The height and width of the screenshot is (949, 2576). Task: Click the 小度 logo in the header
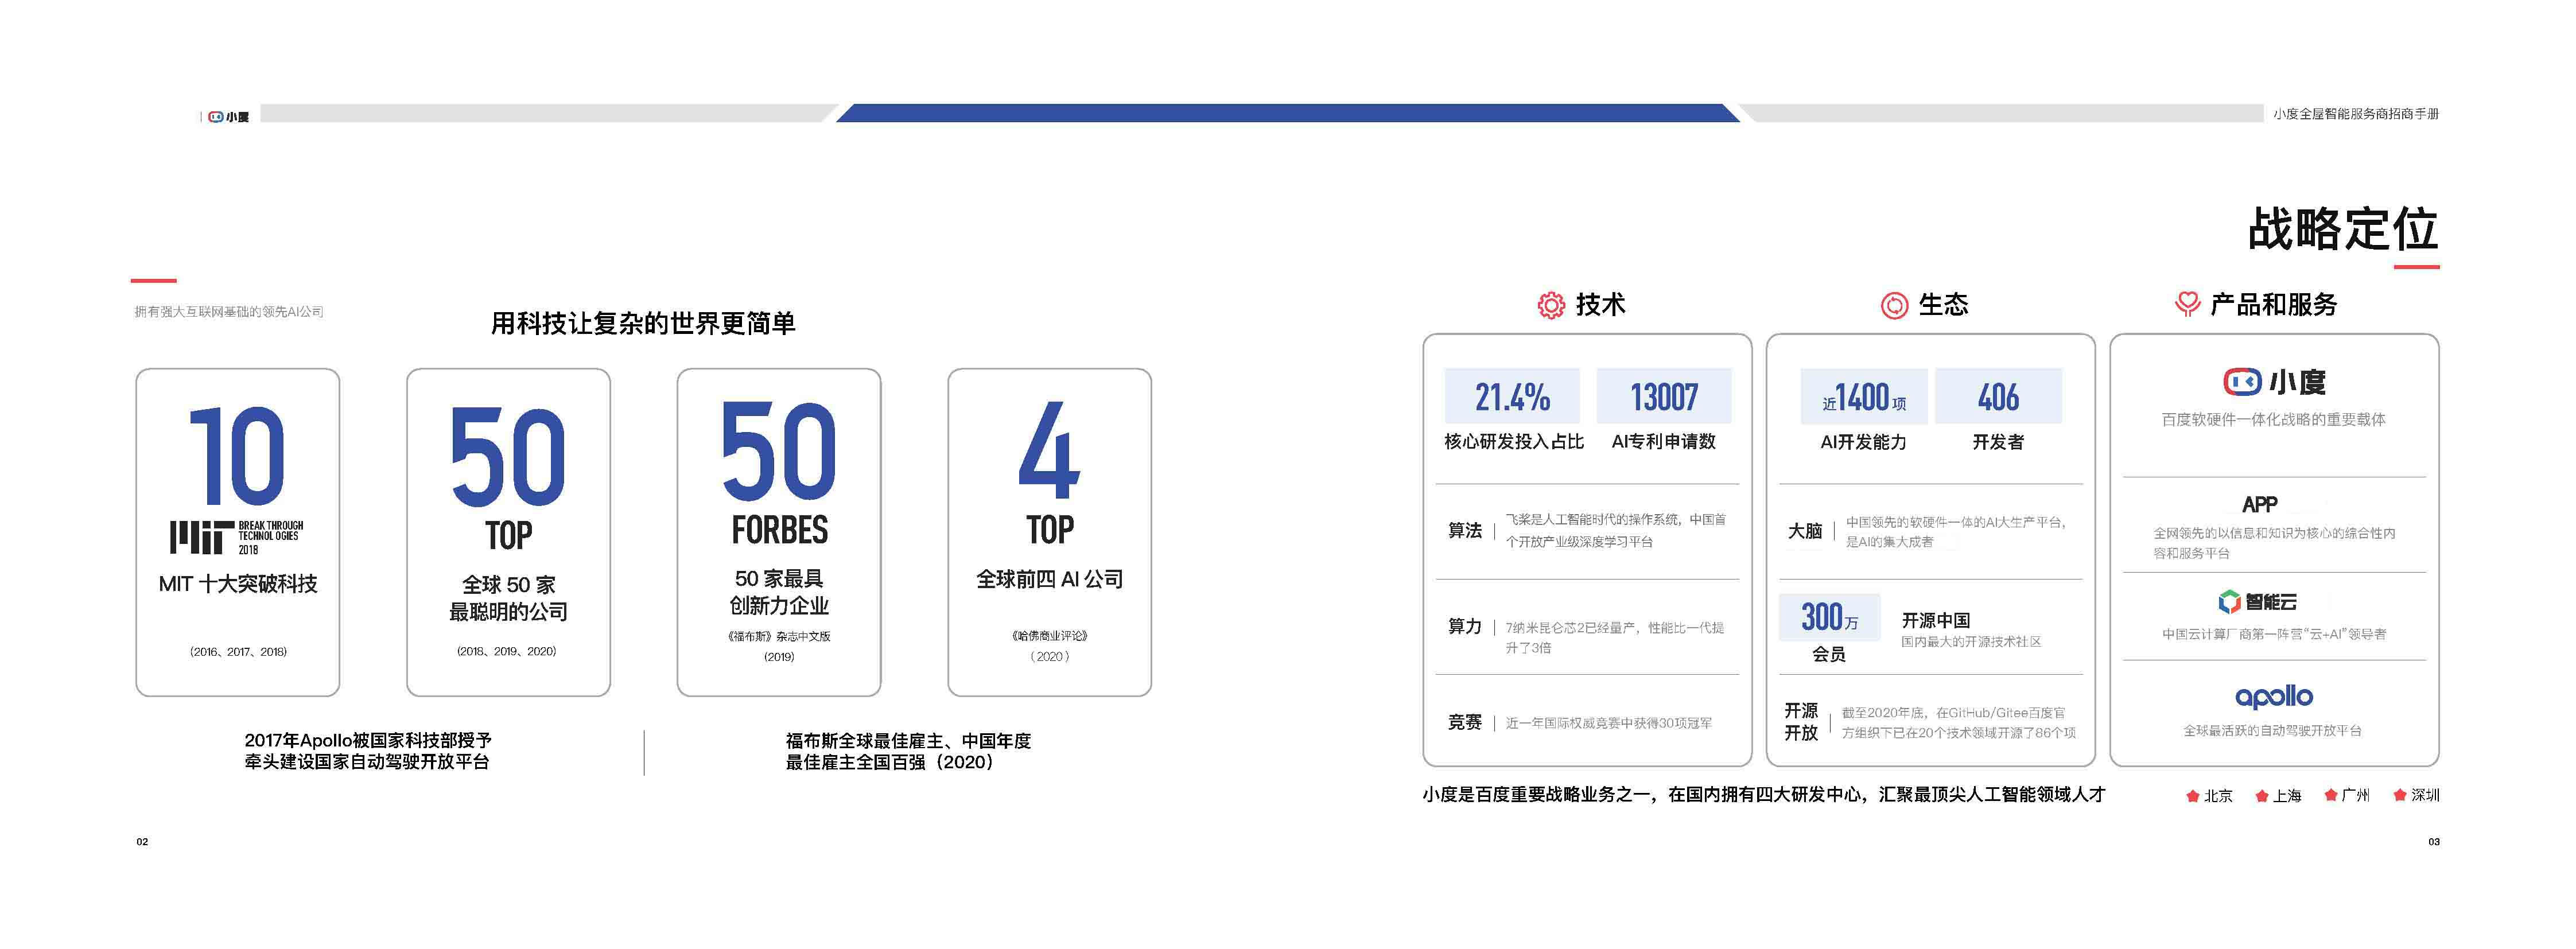(228, 117)
